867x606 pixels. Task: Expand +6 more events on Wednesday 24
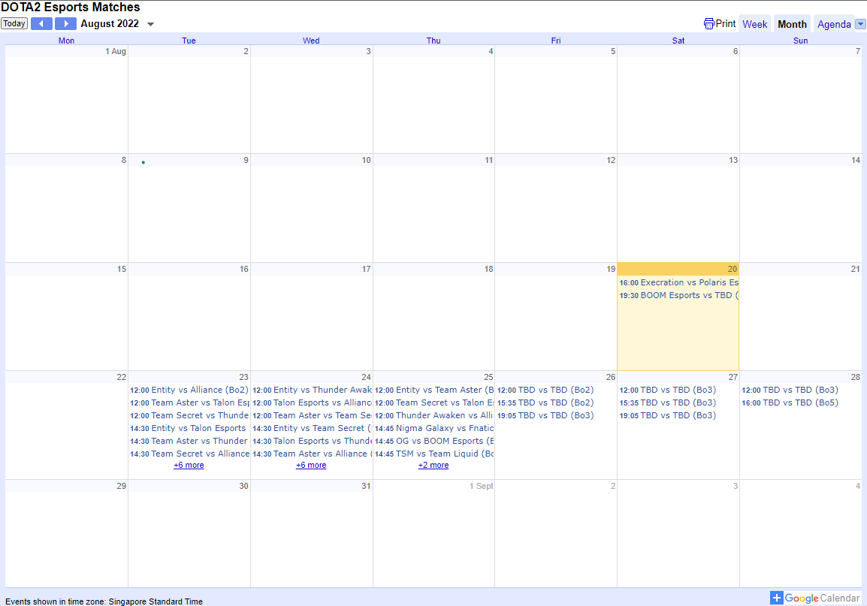pyautogui.click(x=311, y=465)
